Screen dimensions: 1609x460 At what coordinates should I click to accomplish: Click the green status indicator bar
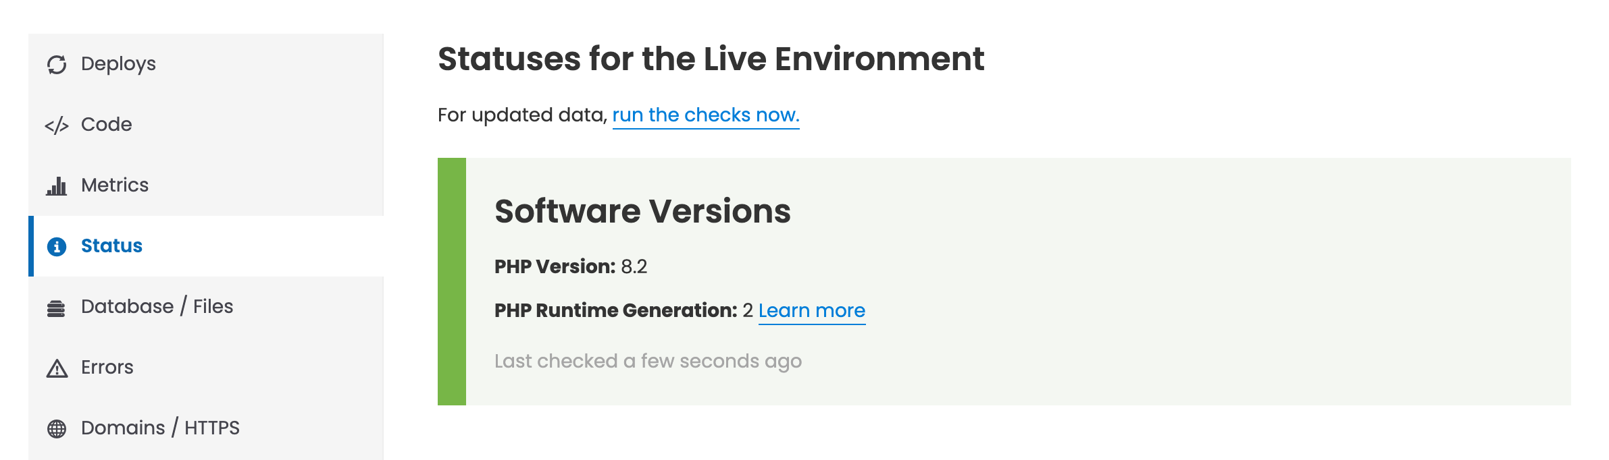pyautogui.click(x=451, y=281)
